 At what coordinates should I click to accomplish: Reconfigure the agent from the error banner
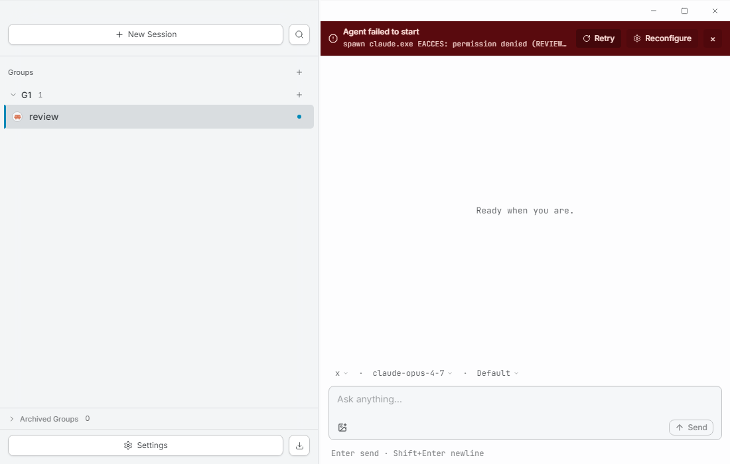point(662,38)
